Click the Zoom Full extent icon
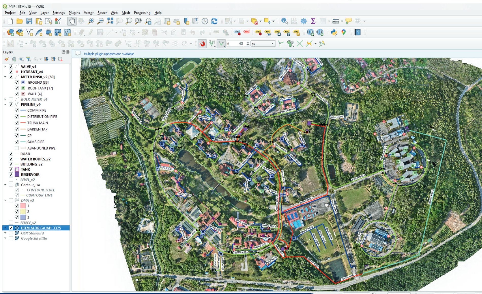The height and width of the screenshot is (294, 482). pyautogui.click(x=110, y=21)
